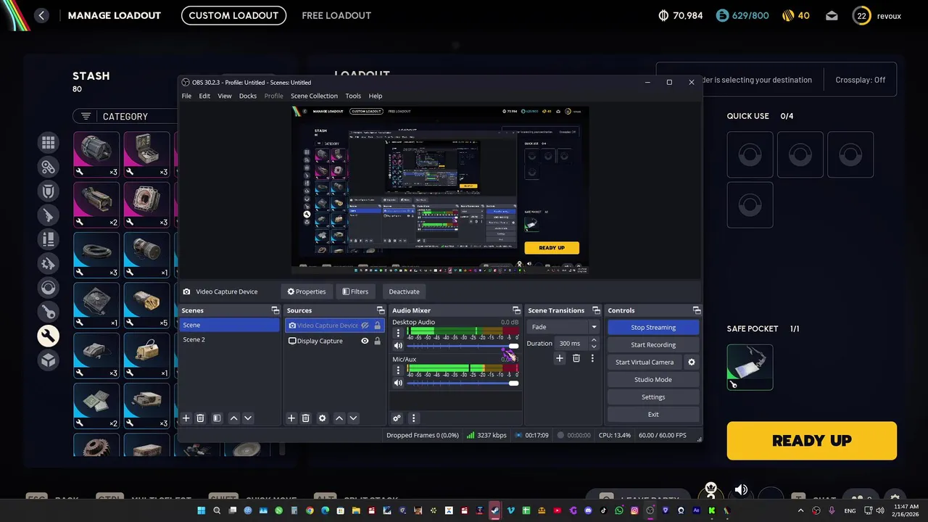Screen dimensions: 928x522
Task: Add a scene transition with plus icon
Action: point(560,358)
